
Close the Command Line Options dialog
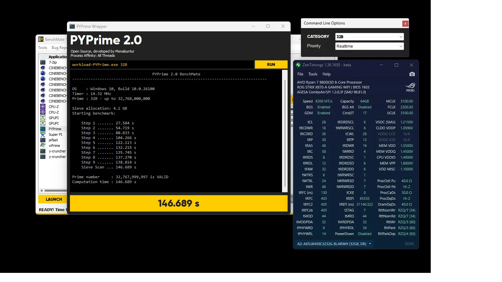(405, 23)
